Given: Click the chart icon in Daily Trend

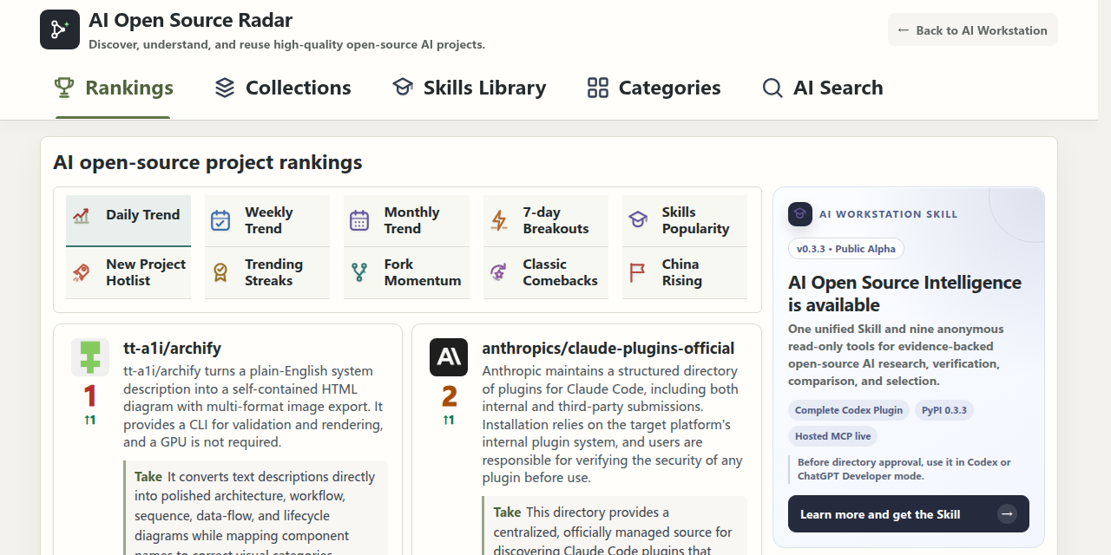Looking at the screenshot, I should [x=82, y=216].
